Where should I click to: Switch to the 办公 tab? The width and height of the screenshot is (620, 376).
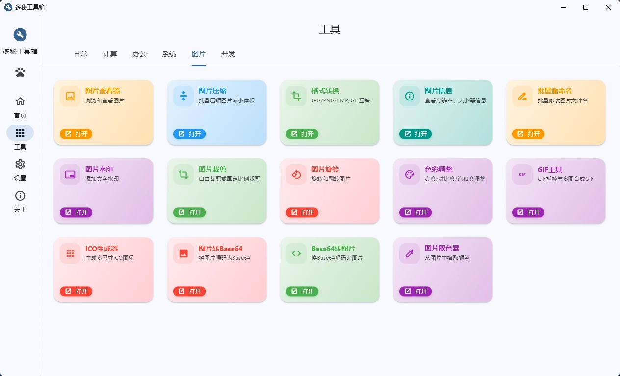tap(139, 54)
